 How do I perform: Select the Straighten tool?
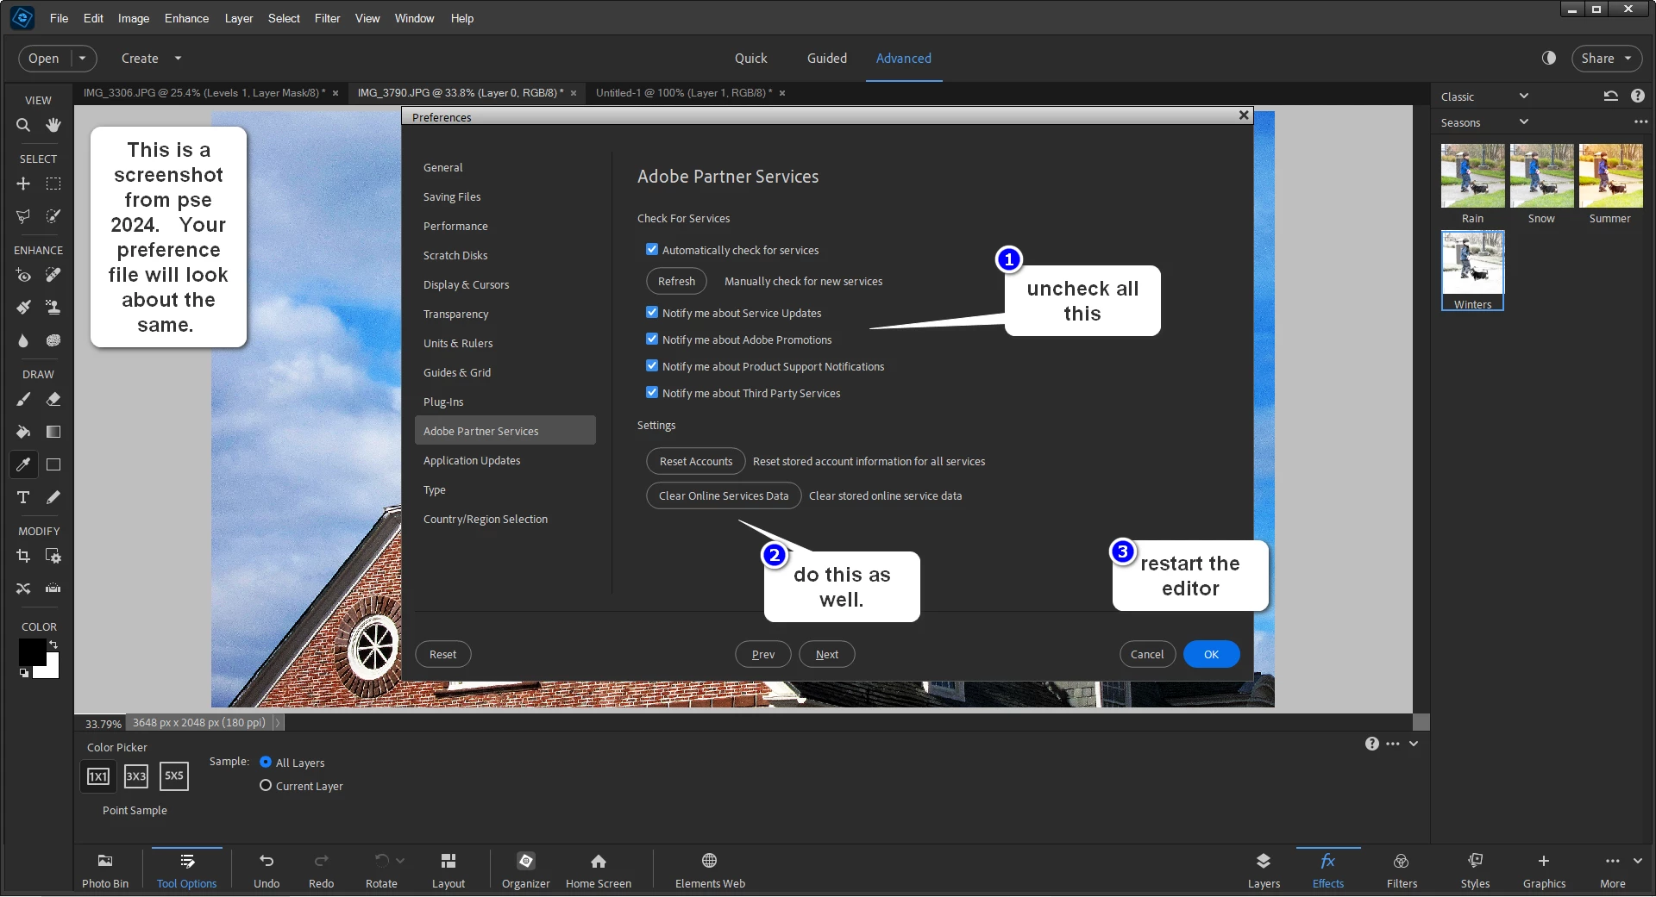click(x=53, y=589)
